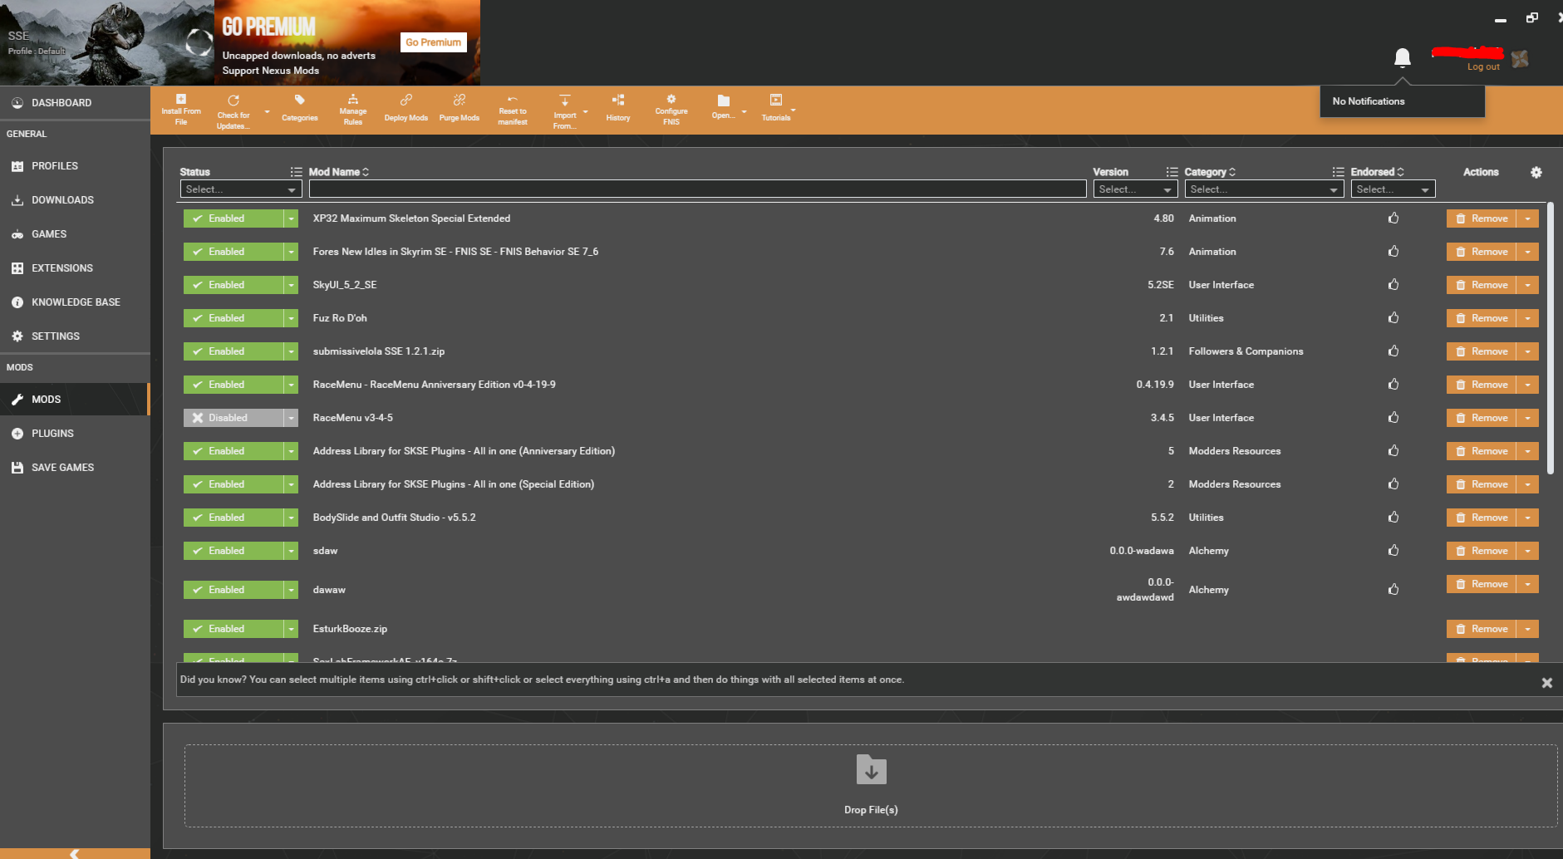This screenshot has height=859, width=1563.
Task: Toggle Enabled status for EsturkBooze.zip
Action: (233, 629)
